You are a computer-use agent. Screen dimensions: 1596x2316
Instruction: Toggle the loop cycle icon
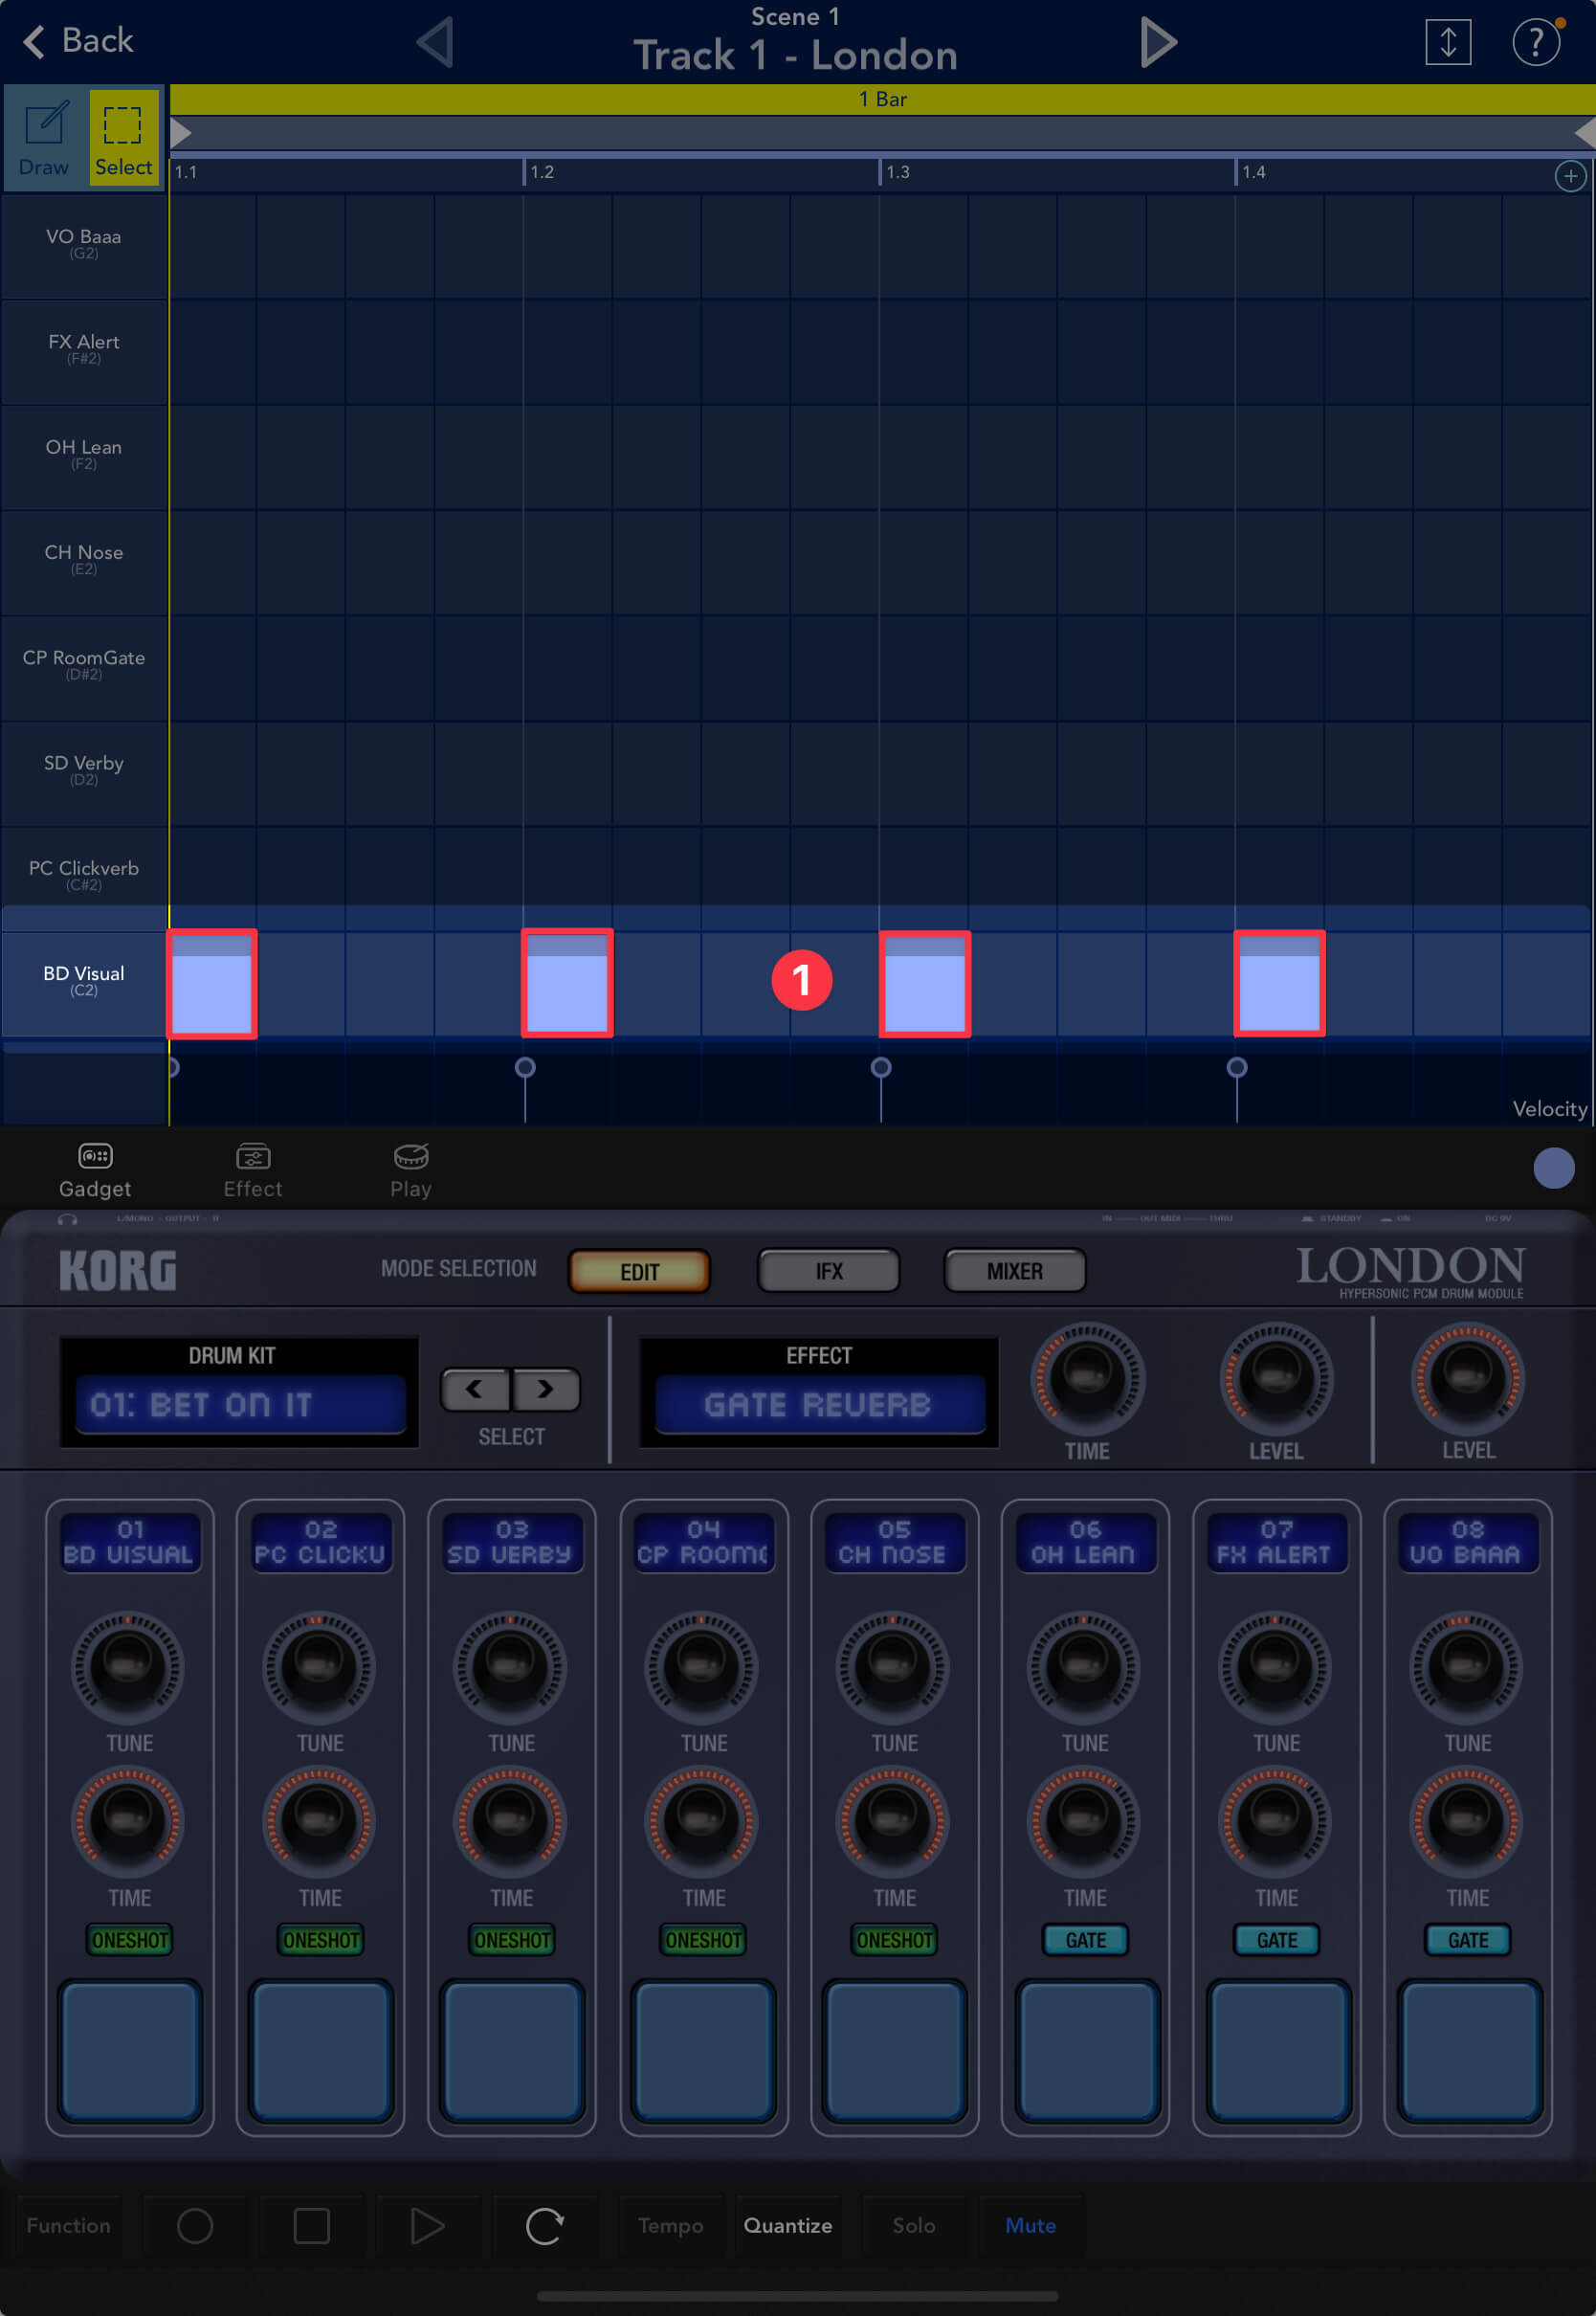pos(544,2225)
